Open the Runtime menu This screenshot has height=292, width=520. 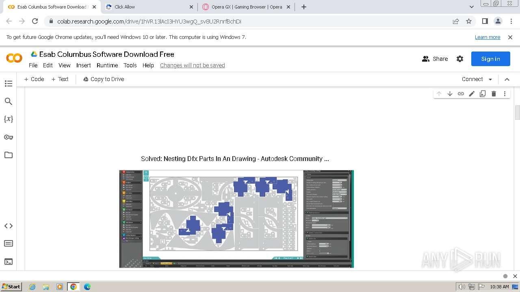coord(107,65)
